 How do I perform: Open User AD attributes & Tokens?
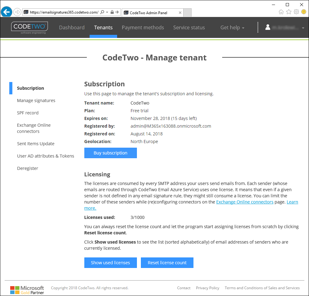point(45,156)
